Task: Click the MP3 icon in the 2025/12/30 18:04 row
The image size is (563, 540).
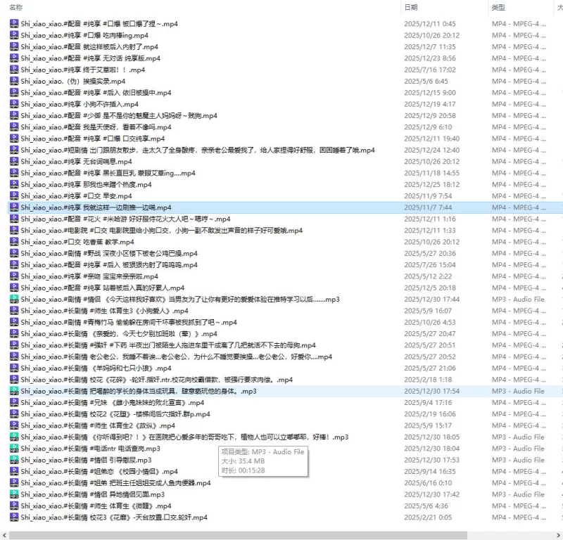Action: click(14, 449)
